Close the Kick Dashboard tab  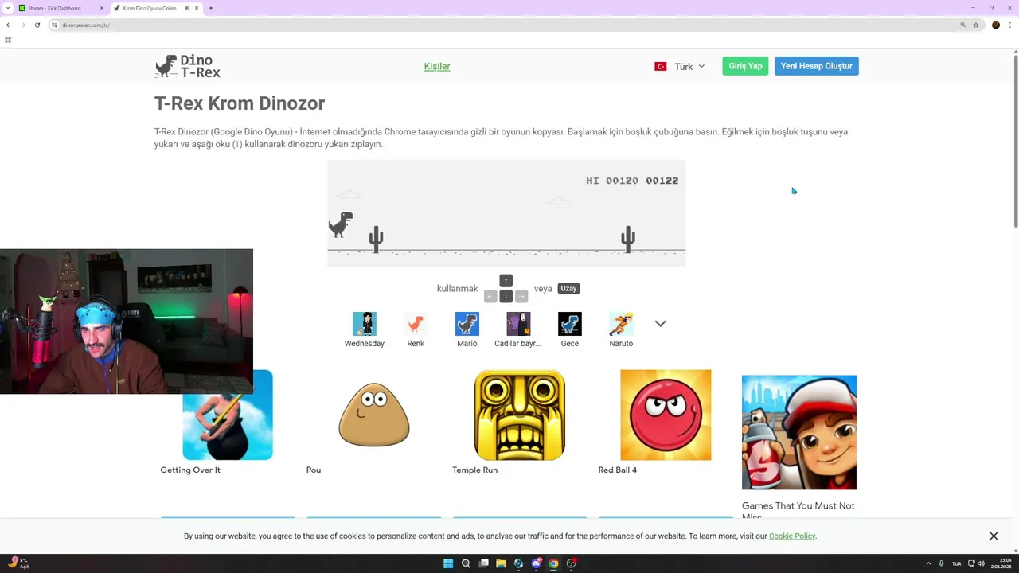pyautogui.click(x=101, y=8)
